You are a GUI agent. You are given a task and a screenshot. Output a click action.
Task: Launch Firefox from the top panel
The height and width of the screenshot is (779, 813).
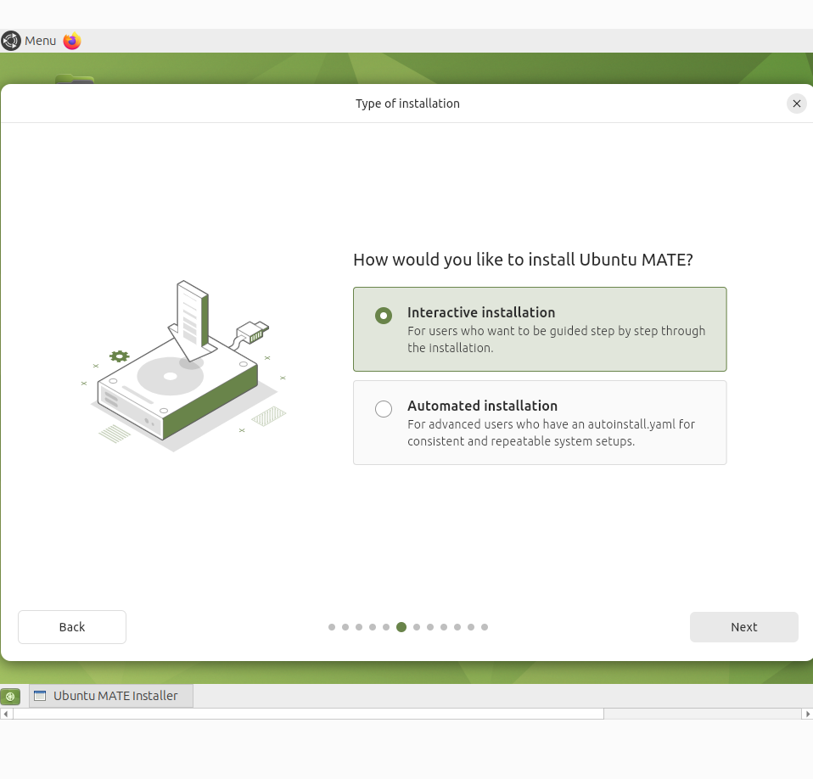tap(72, 41)
